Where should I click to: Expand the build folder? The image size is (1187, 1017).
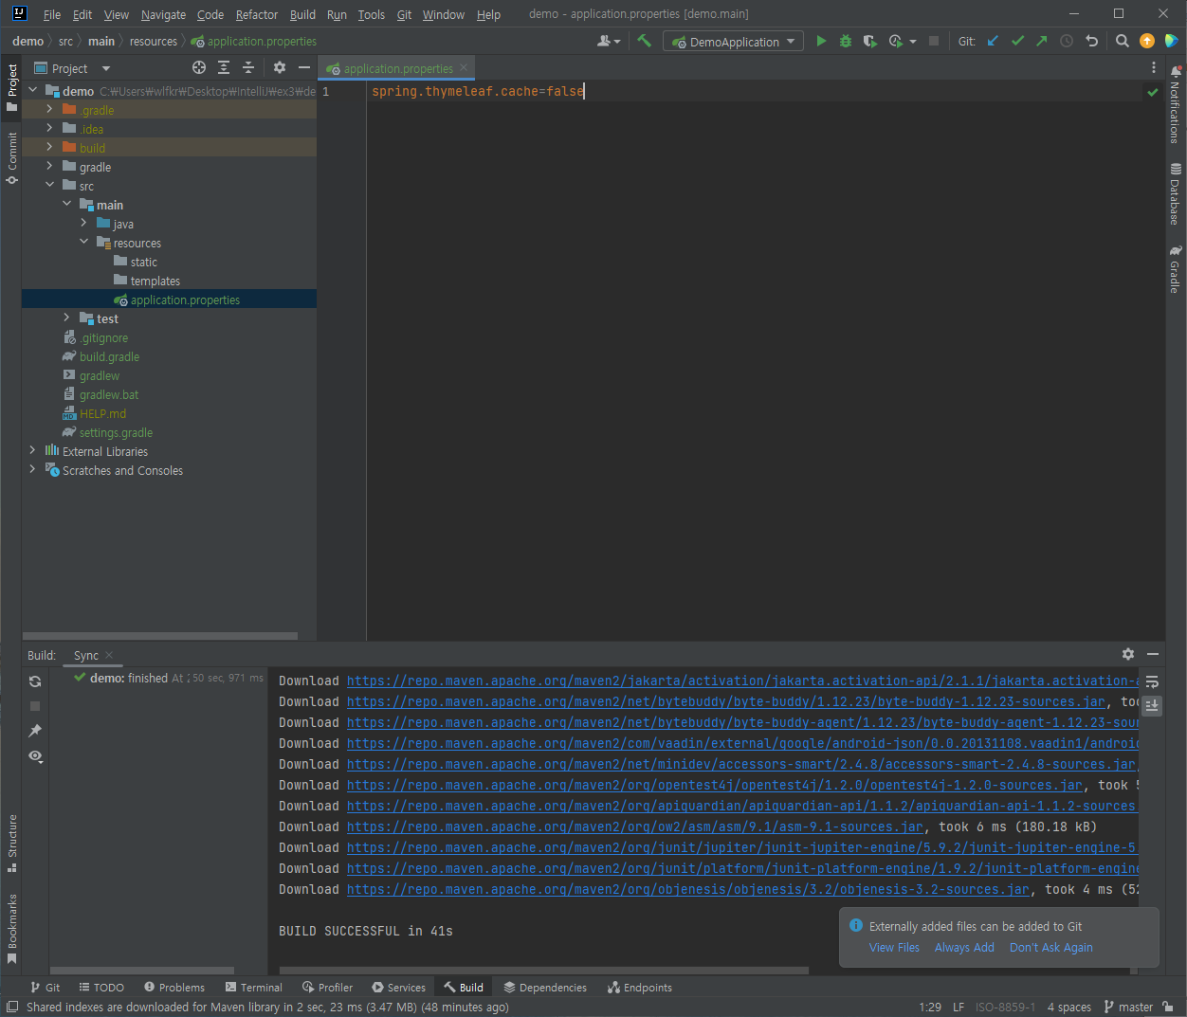point(49,147)
